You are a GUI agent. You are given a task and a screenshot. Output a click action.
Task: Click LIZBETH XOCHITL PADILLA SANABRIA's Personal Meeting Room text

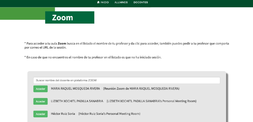151,101
